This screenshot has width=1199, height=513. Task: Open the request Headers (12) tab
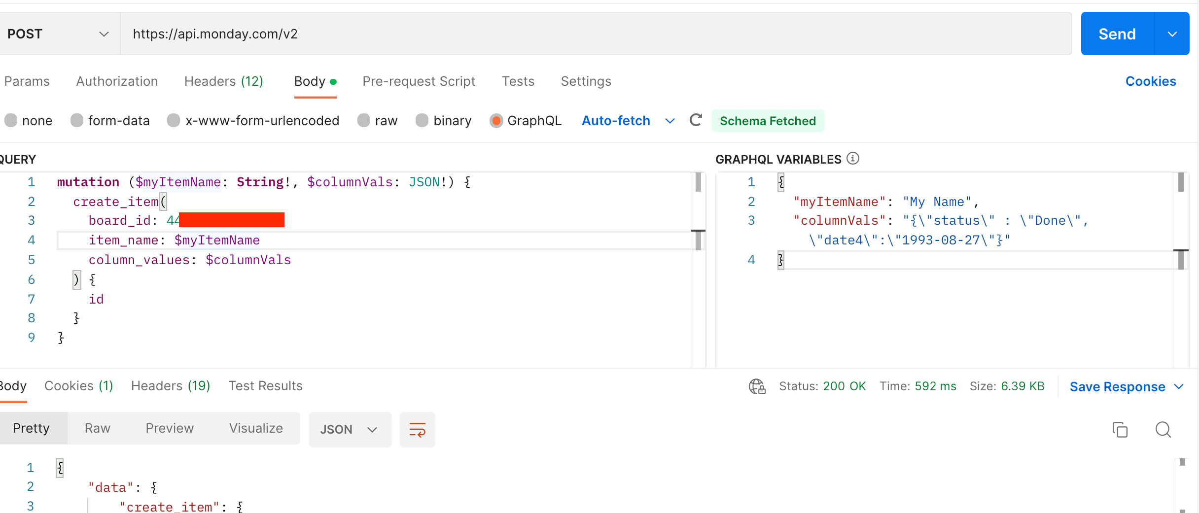(x=224, y=81)
